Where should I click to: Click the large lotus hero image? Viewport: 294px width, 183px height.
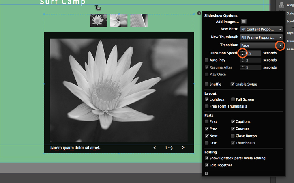point(119,90)
